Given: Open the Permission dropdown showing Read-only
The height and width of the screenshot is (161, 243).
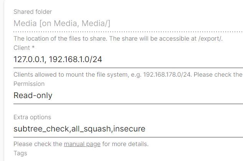Looking at the screenshot, I should (127, 95).
